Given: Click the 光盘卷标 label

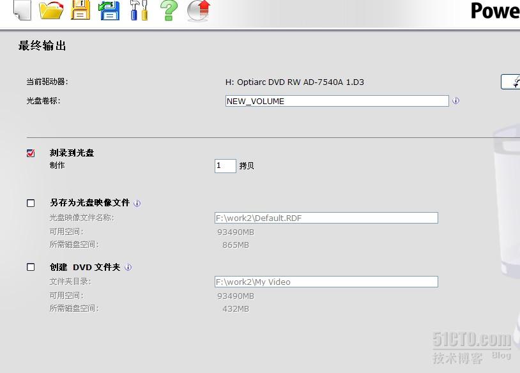Looking at the screenshot, I should tap(43, 101).
